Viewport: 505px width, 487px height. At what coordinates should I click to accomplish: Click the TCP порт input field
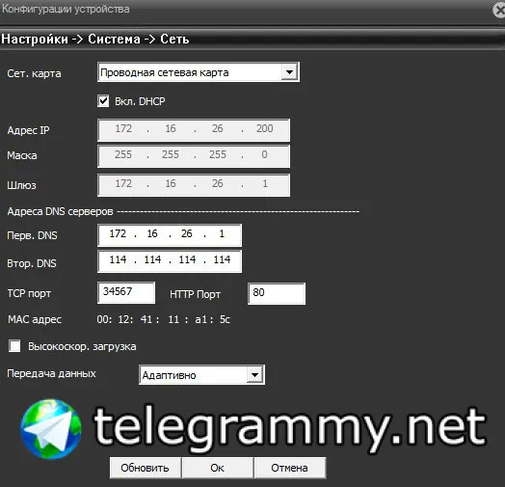126,292
